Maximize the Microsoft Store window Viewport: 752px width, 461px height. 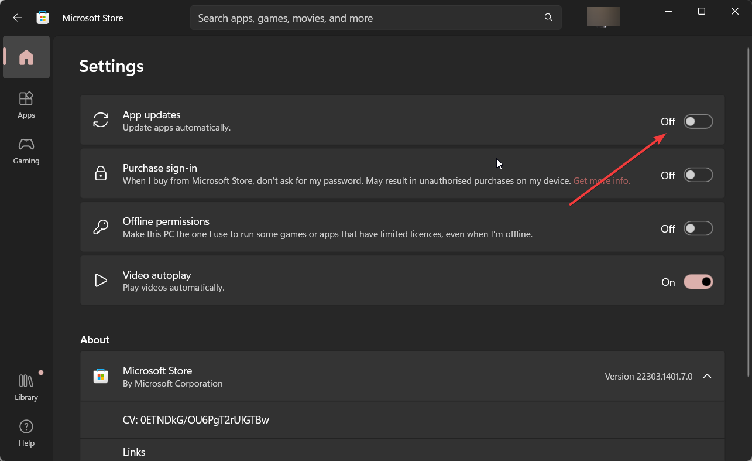[702, 11]
